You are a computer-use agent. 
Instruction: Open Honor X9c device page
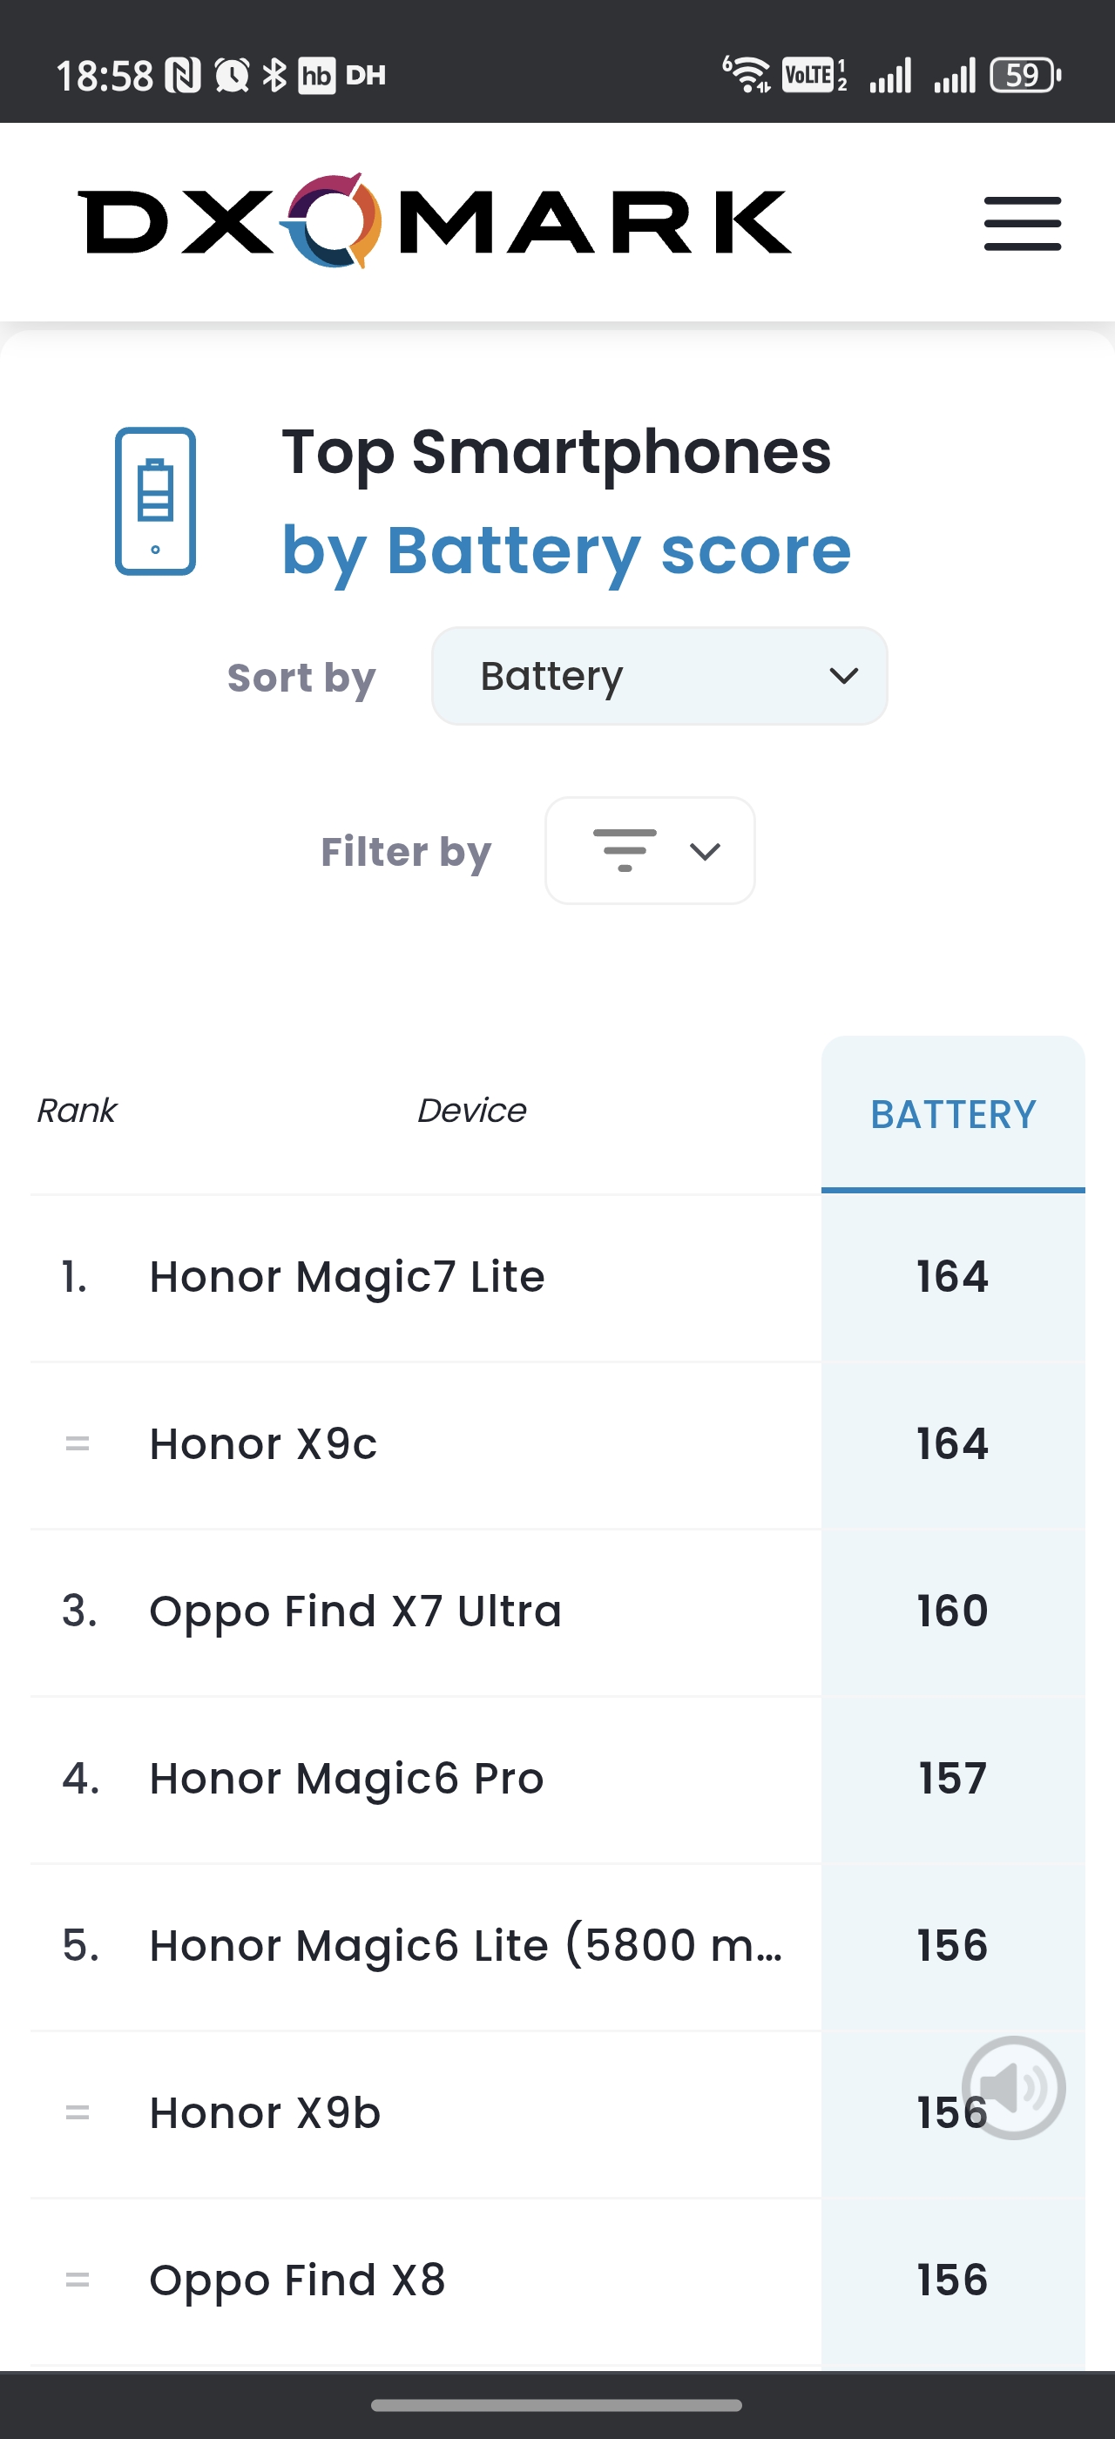coord(264,1444)
